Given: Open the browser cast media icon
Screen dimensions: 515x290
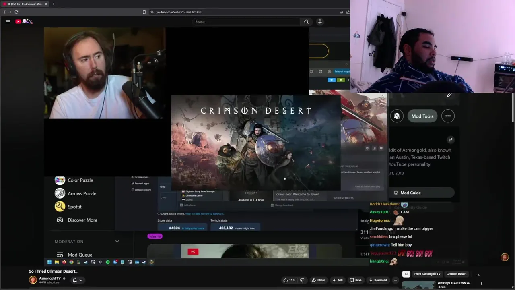Looking at the screenshot, I should click(x=341, y=12).
